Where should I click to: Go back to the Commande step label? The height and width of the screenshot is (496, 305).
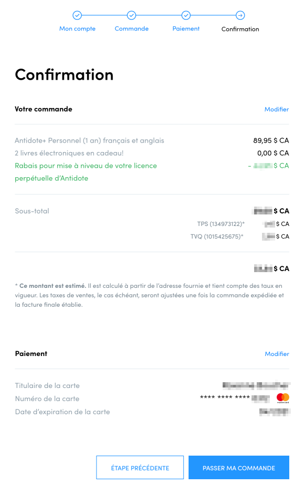click(x=132, y=29)
